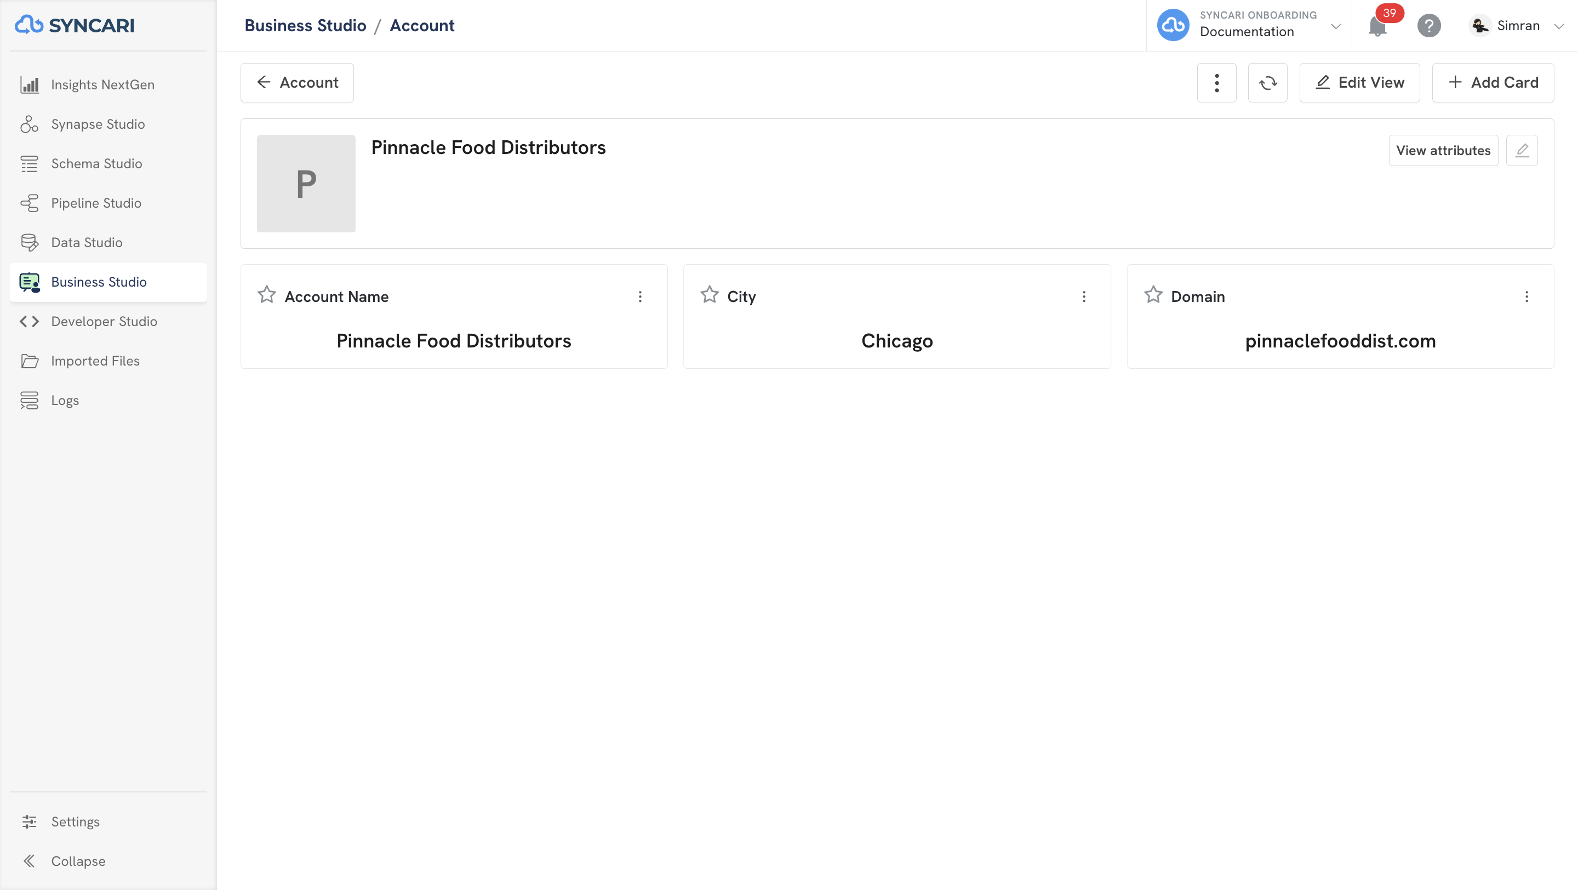Navigate to Schema Studio
The width and height of the screenshot is (1578, 890).
108,163
